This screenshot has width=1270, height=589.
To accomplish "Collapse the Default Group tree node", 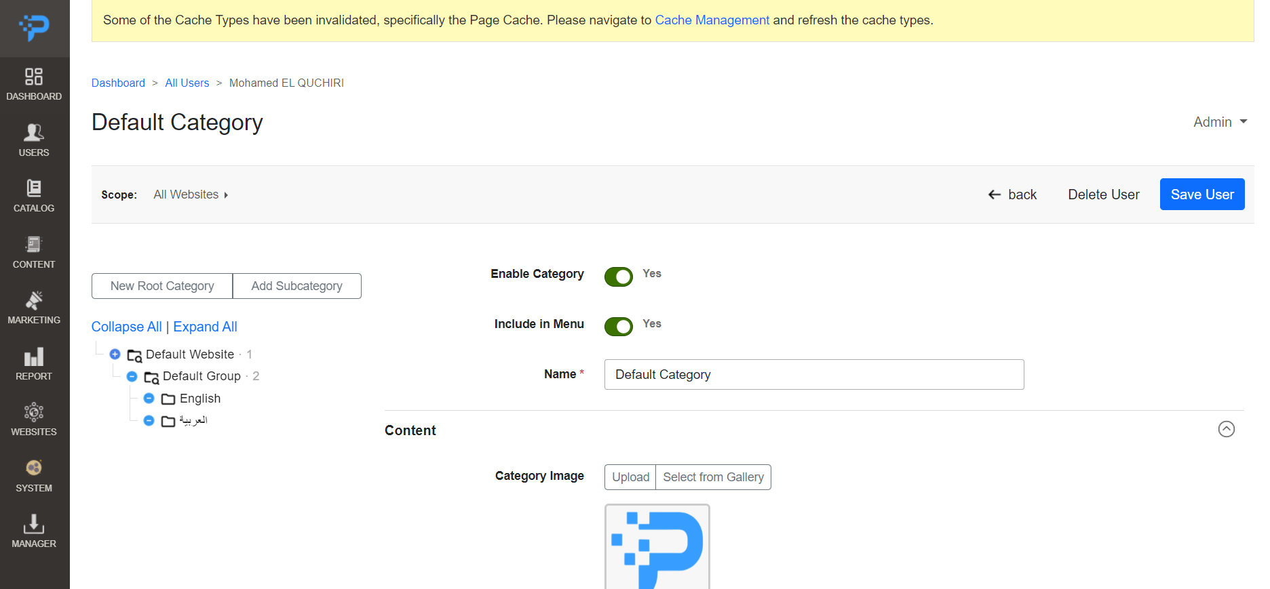I will click(x=132, y=376).
